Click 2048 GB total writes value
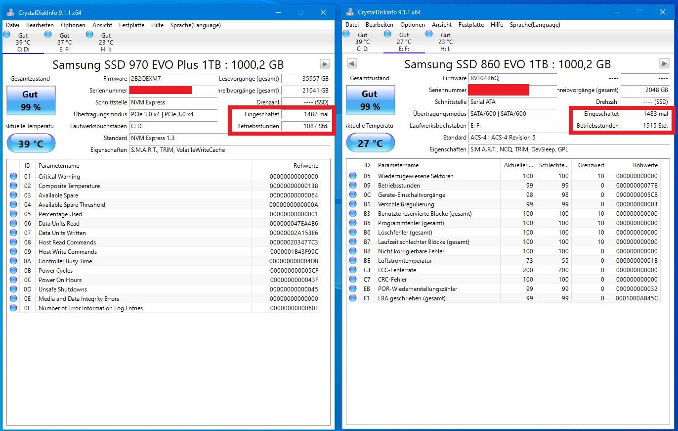 pos(645,90)
